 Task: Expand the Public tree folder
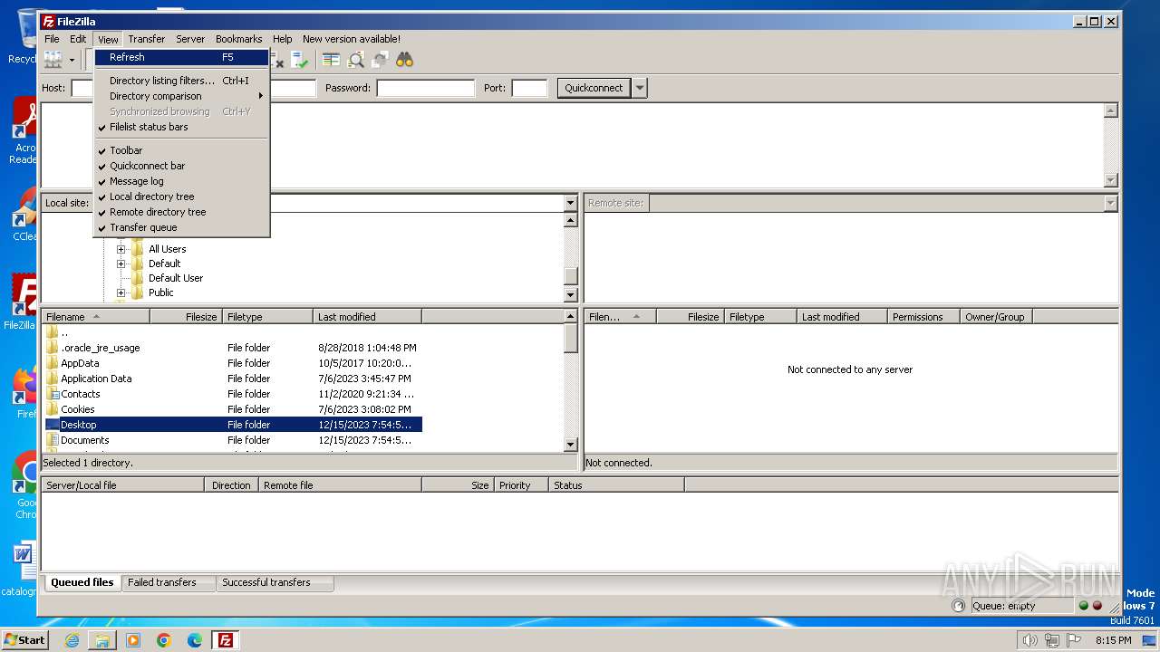(x=121, y=292)
